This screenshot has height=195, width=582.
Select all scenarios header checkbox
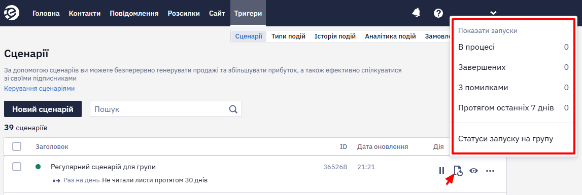[x=17, y=146]
